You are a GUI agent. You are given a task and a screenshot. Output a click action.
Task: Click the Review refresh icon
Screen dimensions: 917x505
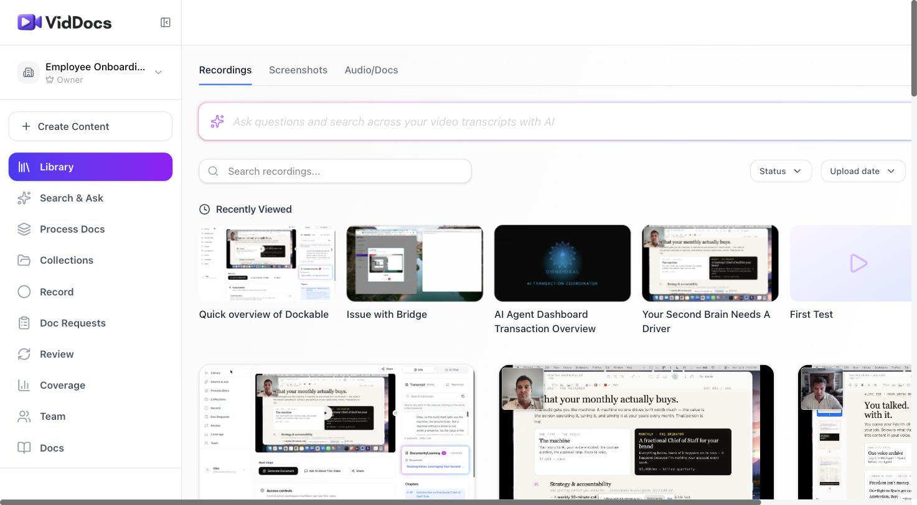coord(24,354)
